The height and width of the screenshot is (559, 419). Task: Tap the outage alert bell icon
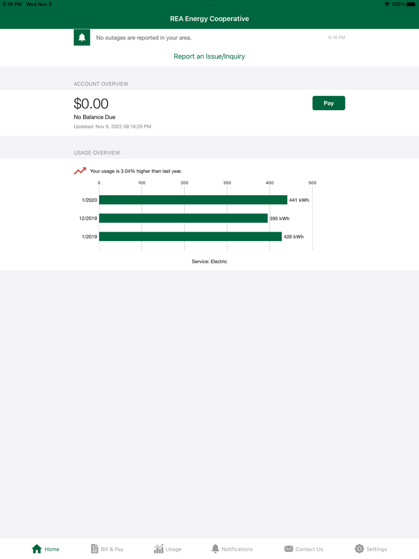[x=82, y=38]
